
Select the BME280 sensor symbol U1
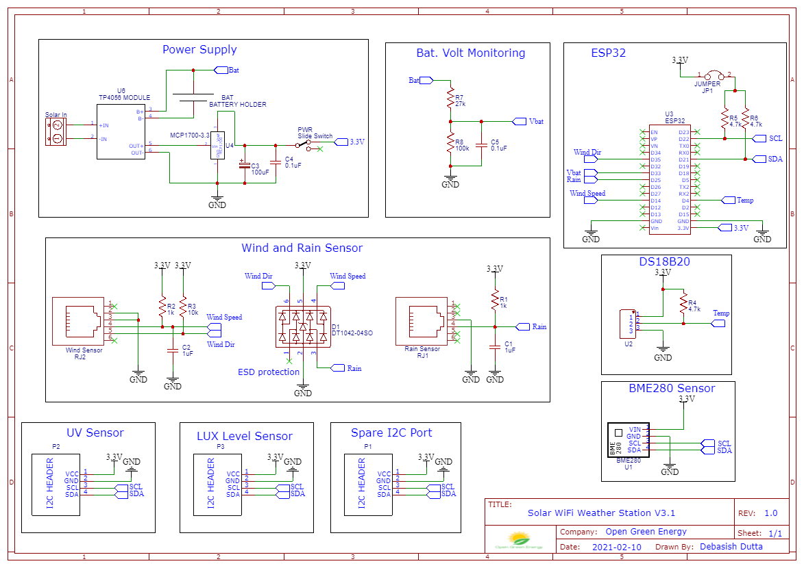(628, 441)
